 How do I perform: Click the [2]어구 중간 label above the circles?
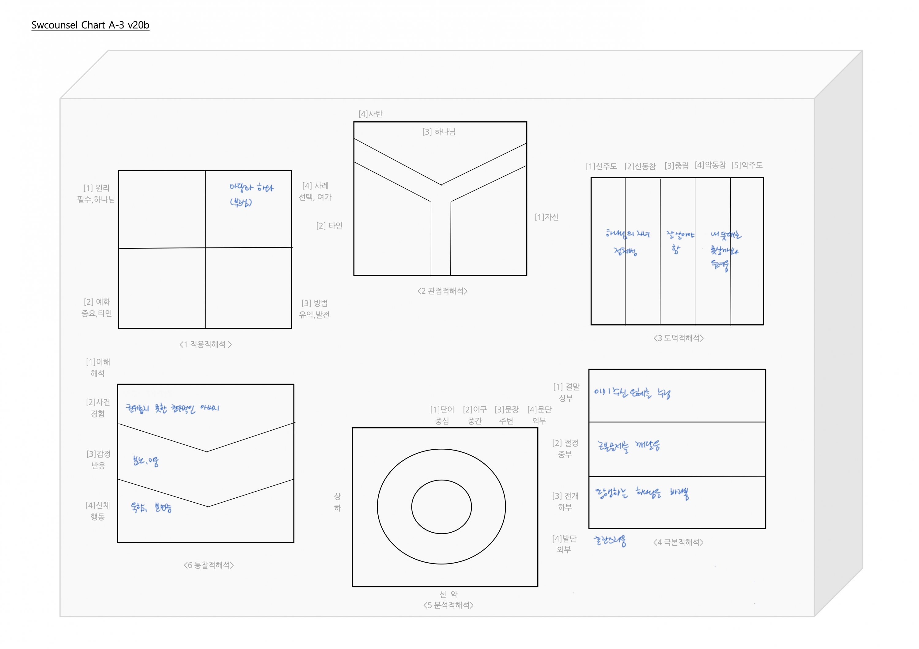[475, 415]
